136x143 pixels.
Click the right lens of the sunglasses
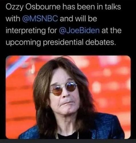pyautogui.click(x=71, y=86)
